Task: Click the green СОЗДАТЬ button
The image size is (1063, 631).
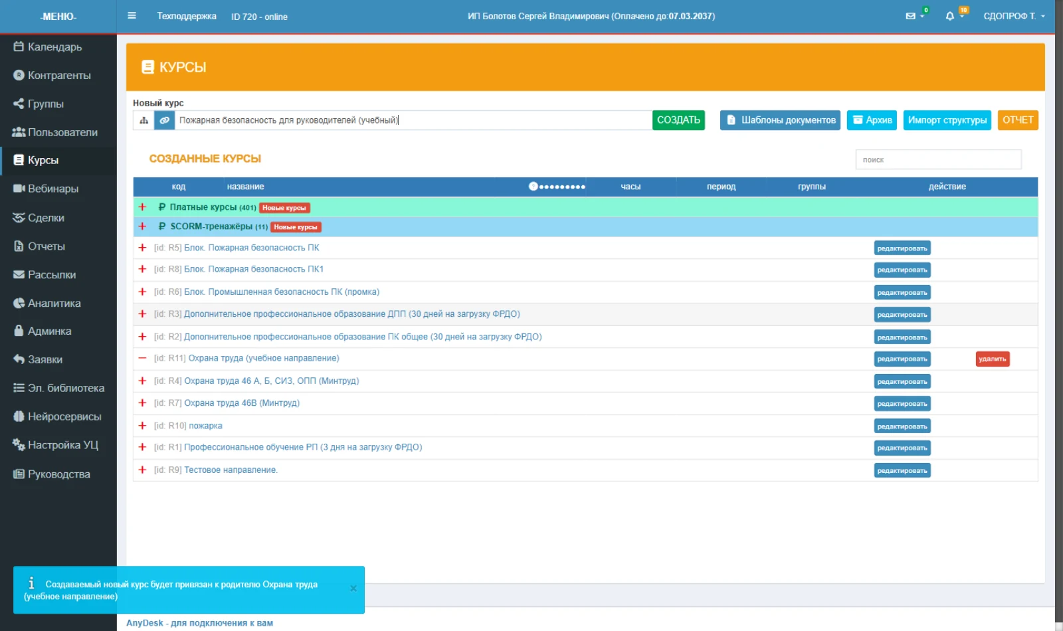Action: [x=678, y=120]
